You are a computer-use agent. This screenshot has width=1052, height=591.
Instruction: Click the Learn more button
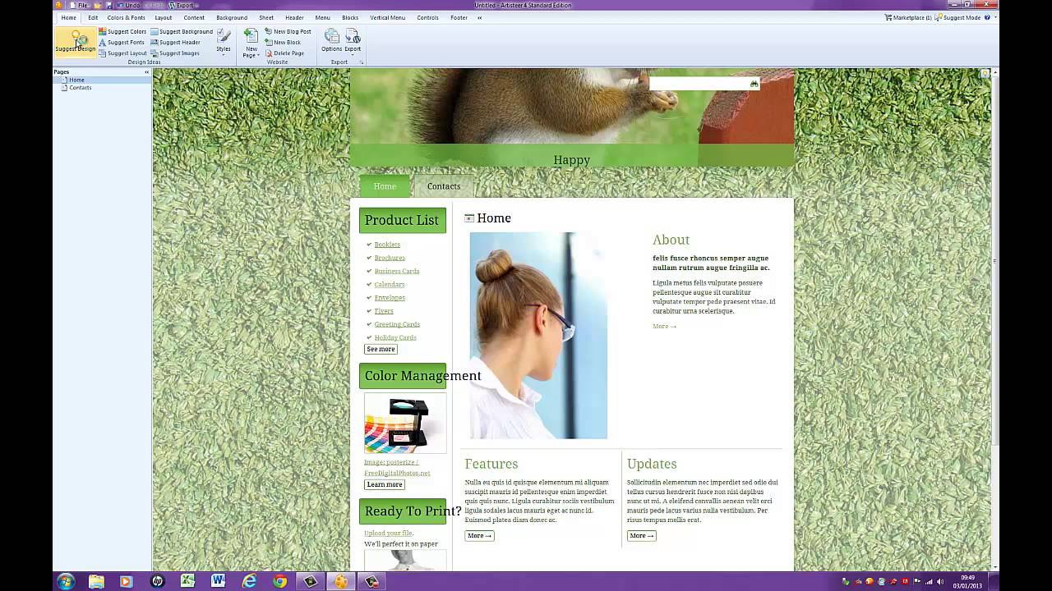[385, 484]
